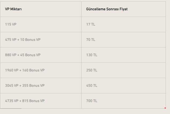Viewport: 170px width, 114px height.
Task: Click the 'Güncelleme Sonrası Fiyat' column header
Action: (107, 9)
